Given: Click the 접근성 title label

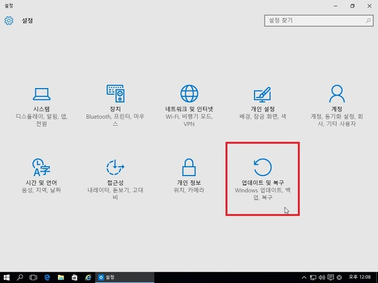Looking at the screenshot, I should (x=115, y=182).
